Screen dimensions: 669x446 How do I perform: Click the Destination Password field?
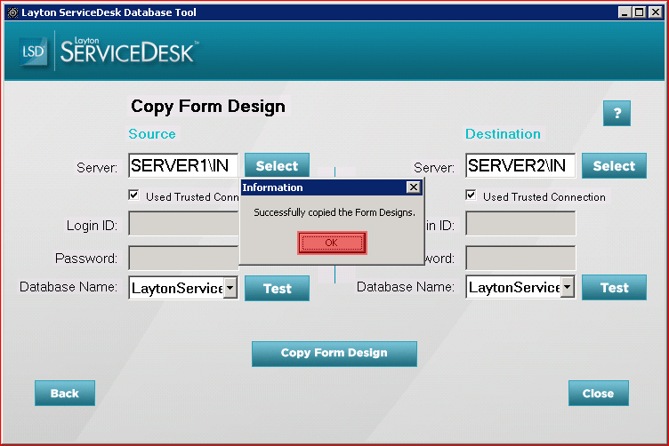pyautogui.click(x=520, y=258)
